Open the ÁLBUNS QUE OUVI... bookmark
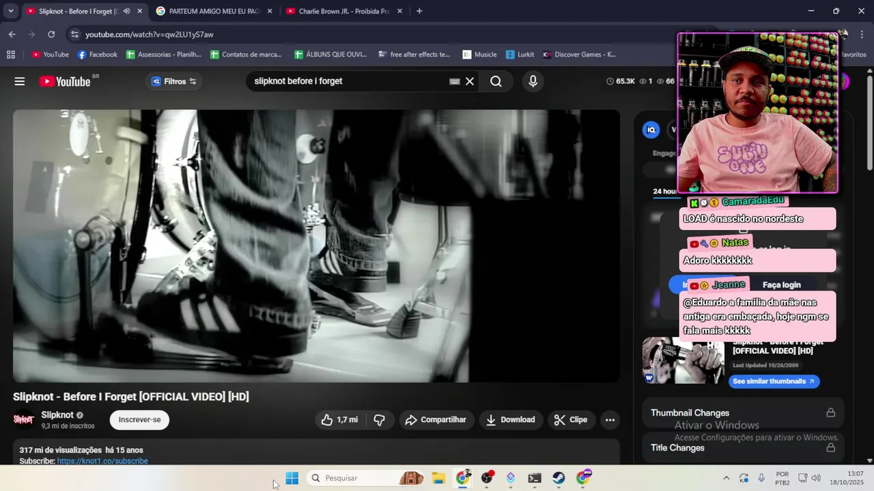Screen dimensions: 874x491 pos(330,55)
